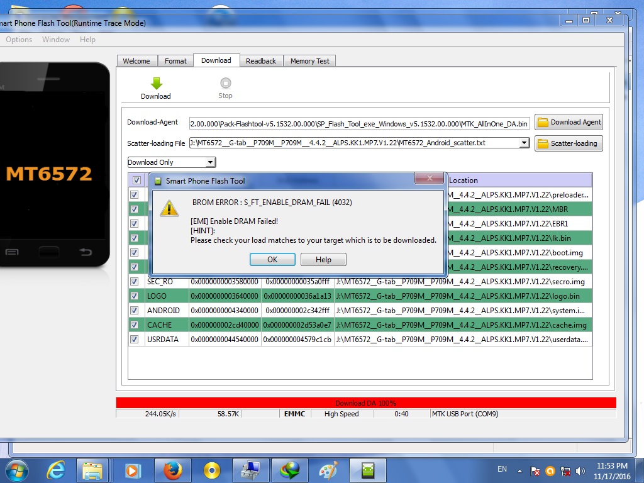Click the volume speaker tray icon
The height and width of the screenshot is (483, 644).
580,471
